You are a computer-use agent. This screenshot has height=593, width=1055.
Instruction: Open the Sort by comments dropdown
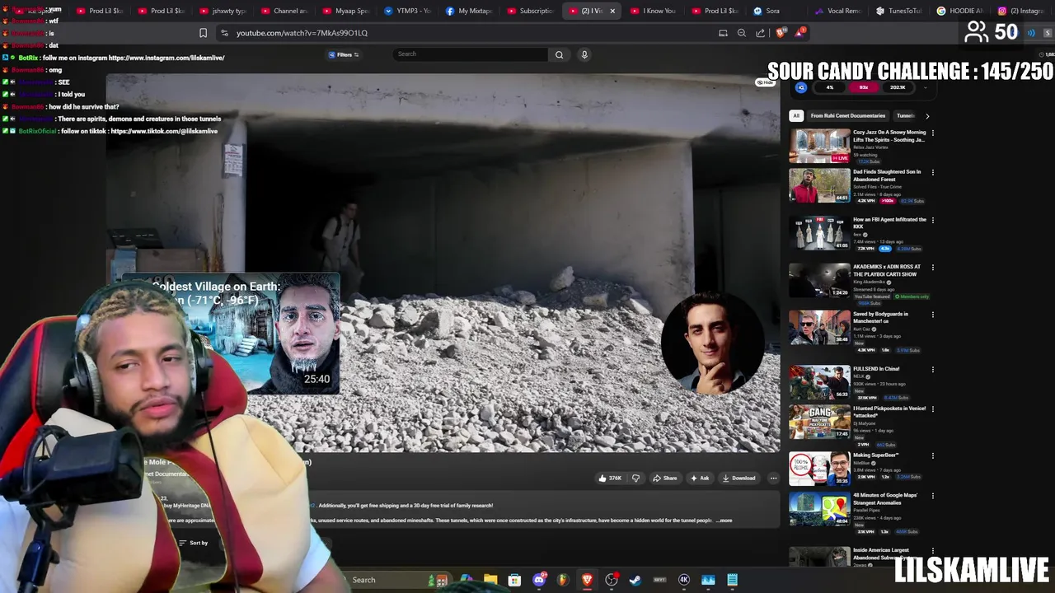[194, 543]
